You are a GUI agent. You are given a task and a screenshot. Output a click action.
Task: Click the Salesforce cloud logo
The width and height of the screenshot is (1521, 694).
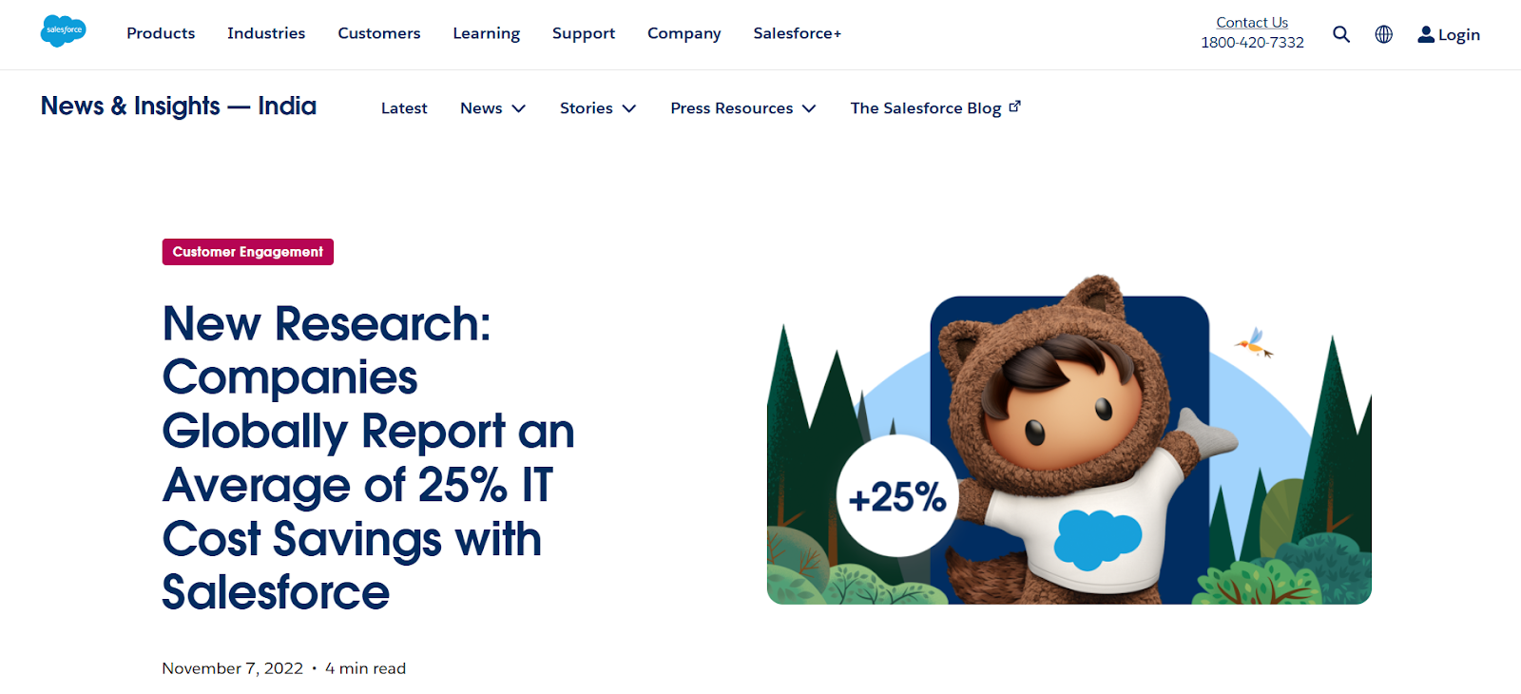click(64, 31)
